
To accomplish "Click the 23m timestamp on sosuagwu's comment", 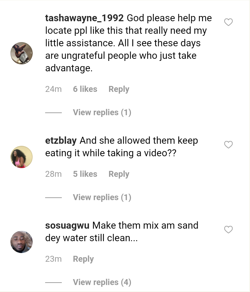I will 53,259.
